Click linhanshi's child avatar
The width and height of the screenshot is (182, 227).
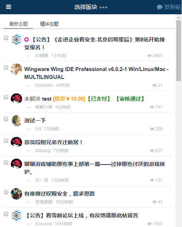[x=16, y=69]
